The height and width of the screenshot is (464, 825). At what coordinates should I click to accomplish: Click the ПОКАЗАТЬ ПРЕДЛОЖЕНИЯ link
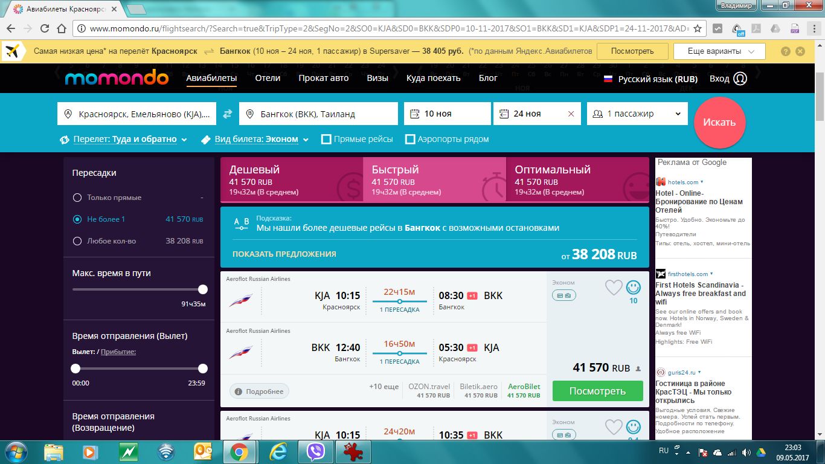pos(284,254)
